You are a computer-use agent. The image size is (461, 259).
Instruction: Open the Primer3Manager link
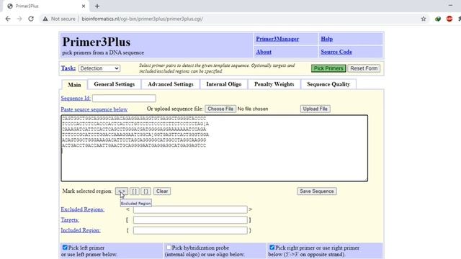(x=277, y=39)
